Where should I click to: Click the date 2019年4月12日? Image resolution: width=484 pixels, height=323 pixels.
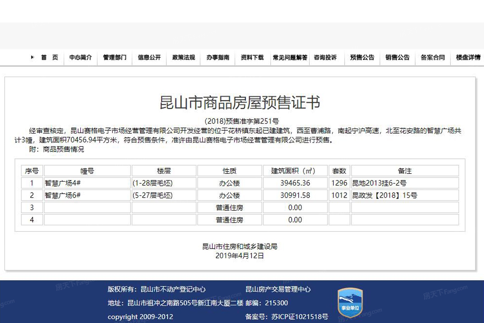[x=240, y=256]
